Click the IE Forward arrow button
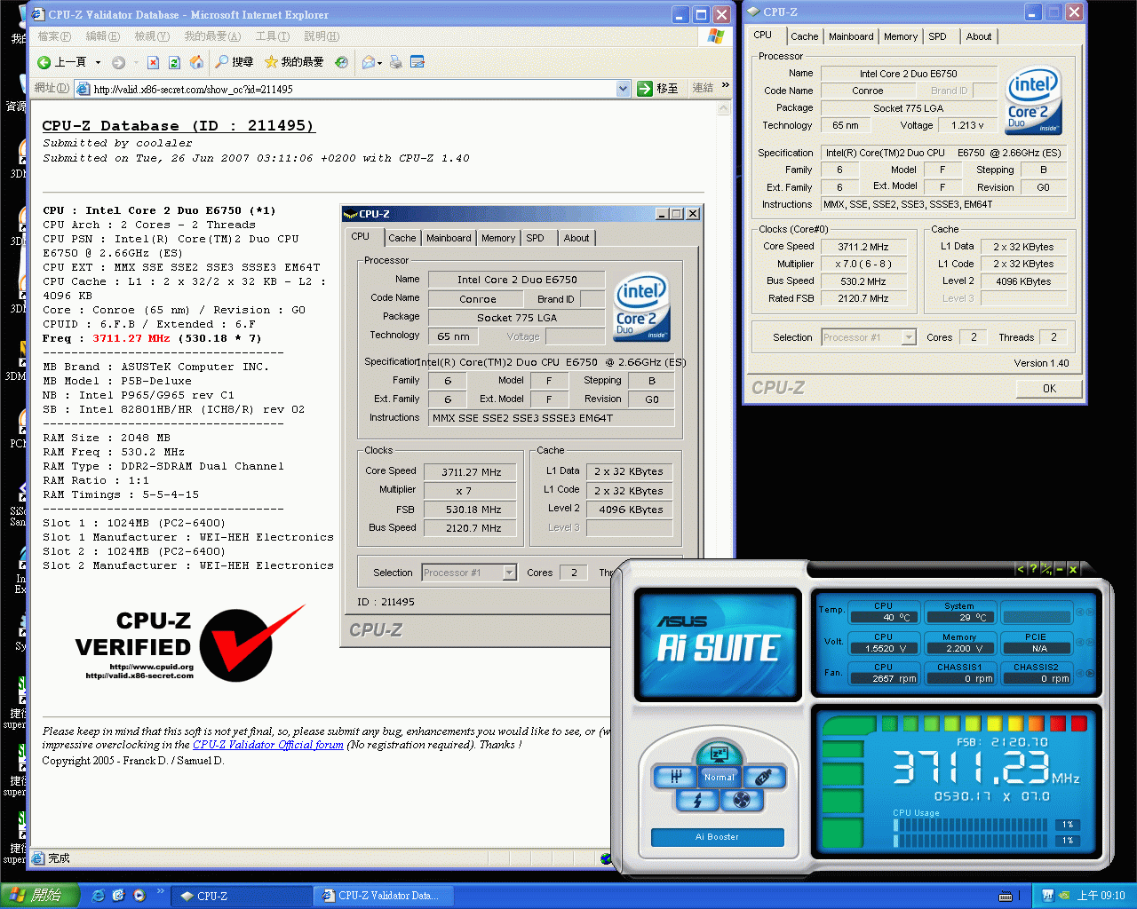Screen dimensions: 1137x909 click(119, 62)
